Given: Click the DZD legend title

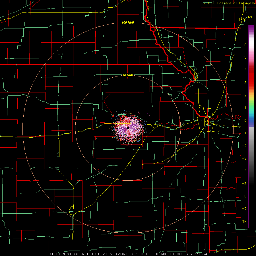Looking at the screenshot, I should [250, 17].
